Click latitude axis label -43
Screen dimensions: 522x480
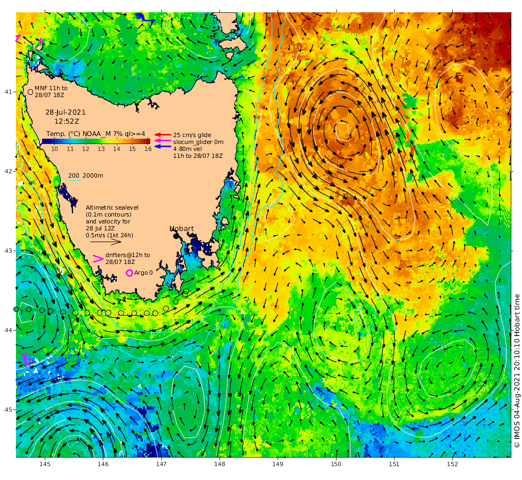click(7, 251)
